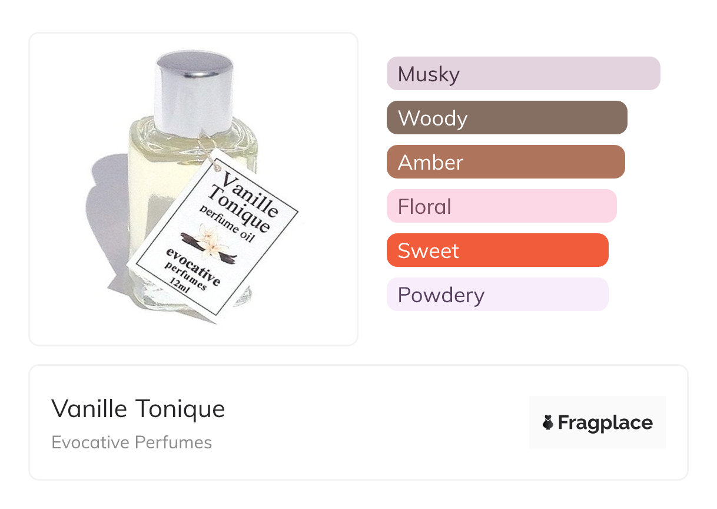This screenshot has width=717, height=509.
Task: Click the bold evocative word on tag
Action: coord(193,265)
